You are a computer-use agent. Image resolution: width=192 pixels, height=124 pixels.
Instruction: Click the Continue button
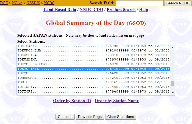coord(65,117)
